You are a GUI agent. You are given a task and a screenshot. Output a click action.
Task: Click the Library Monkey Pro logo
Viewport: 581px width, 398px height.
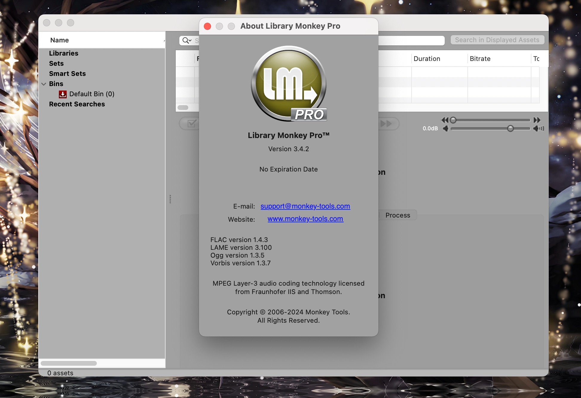coord(289,84)
